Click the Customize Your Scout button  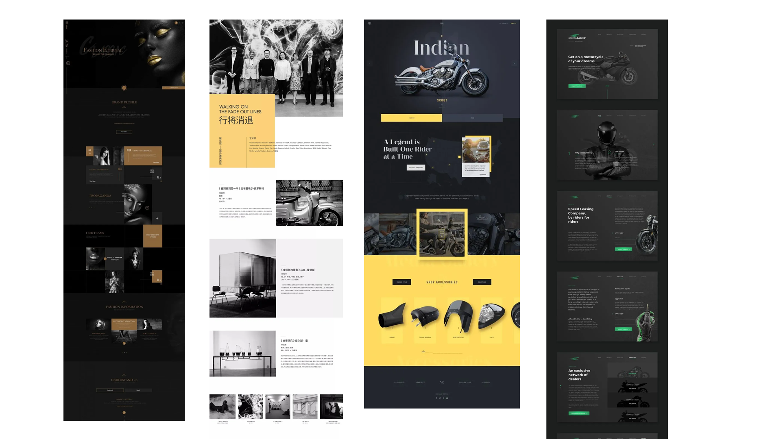[x=416, y=167]
